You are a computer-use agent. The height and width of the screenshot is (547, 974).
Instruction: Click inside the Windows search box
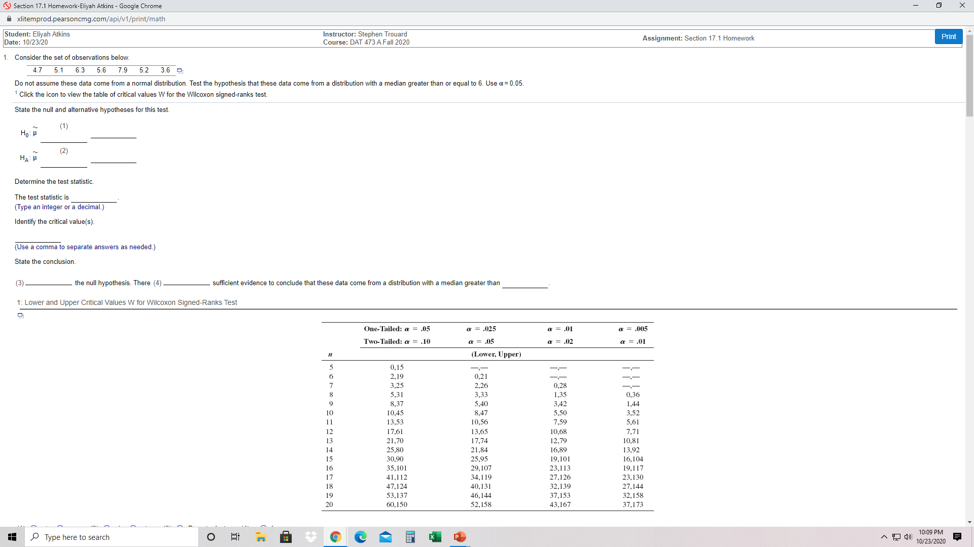[x=112, y=537]
